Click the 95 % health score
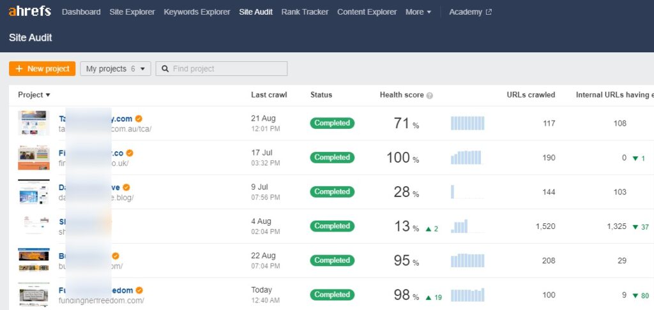The image size is (654, 310). (x=406, y=261)
